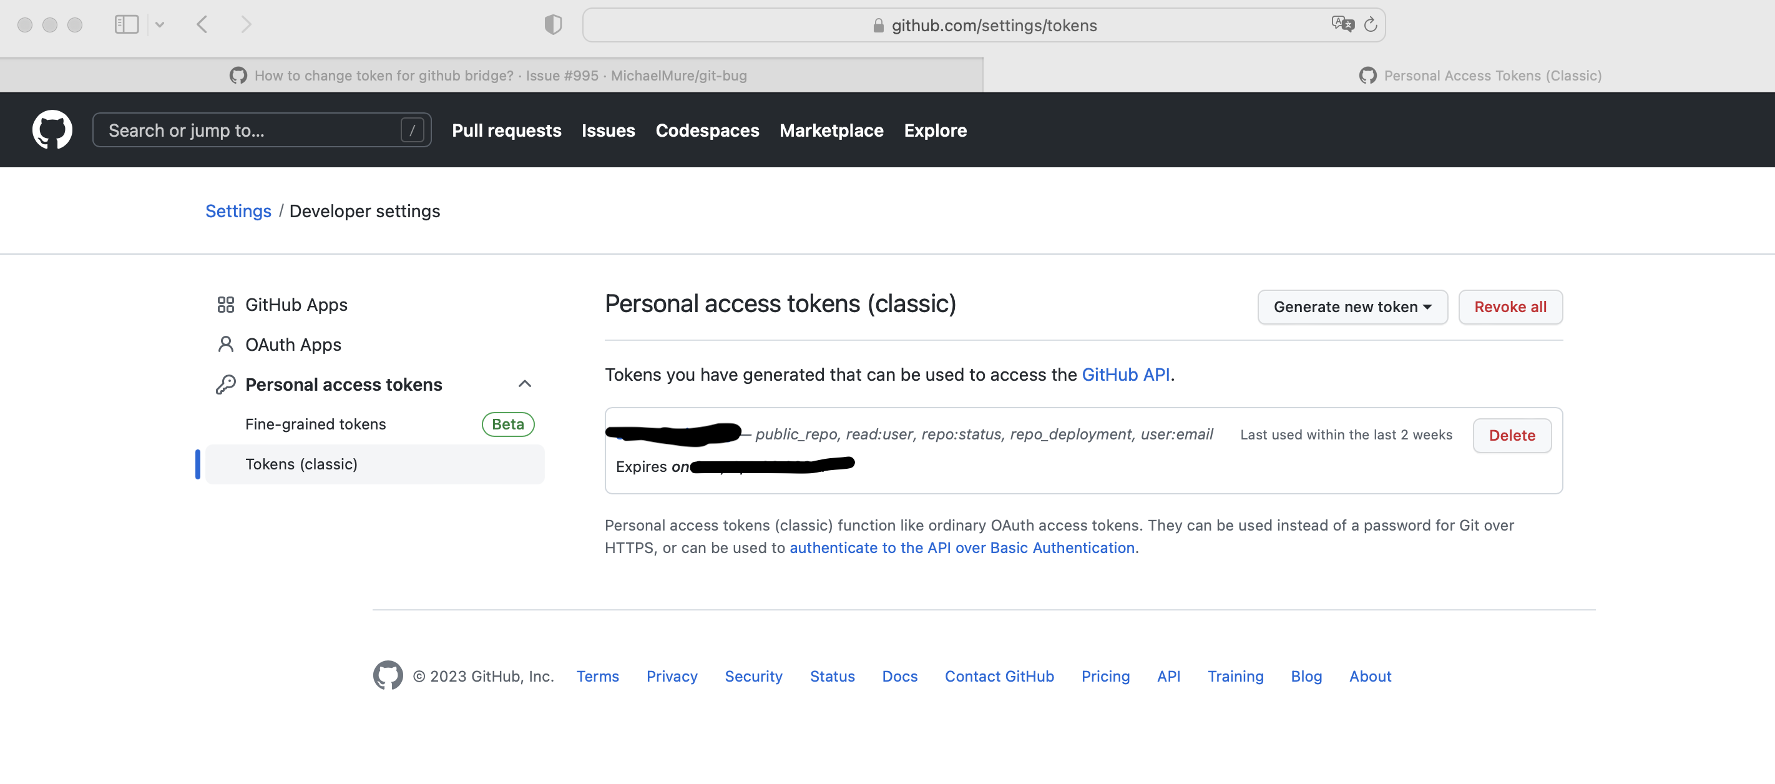Select the Marketplace menu item
The width and height of the screenshot is (1775, 784).
point(831,130)
